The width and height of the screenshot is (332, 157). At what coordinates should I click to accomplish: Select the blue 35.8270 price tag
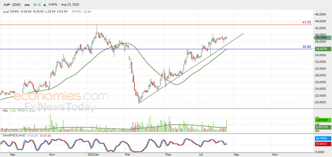(322, 48)
